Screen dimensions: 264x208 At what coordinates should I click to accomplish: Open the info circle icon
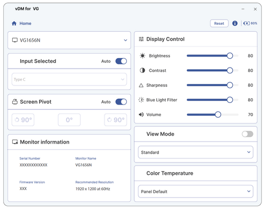tap(235, 23)
